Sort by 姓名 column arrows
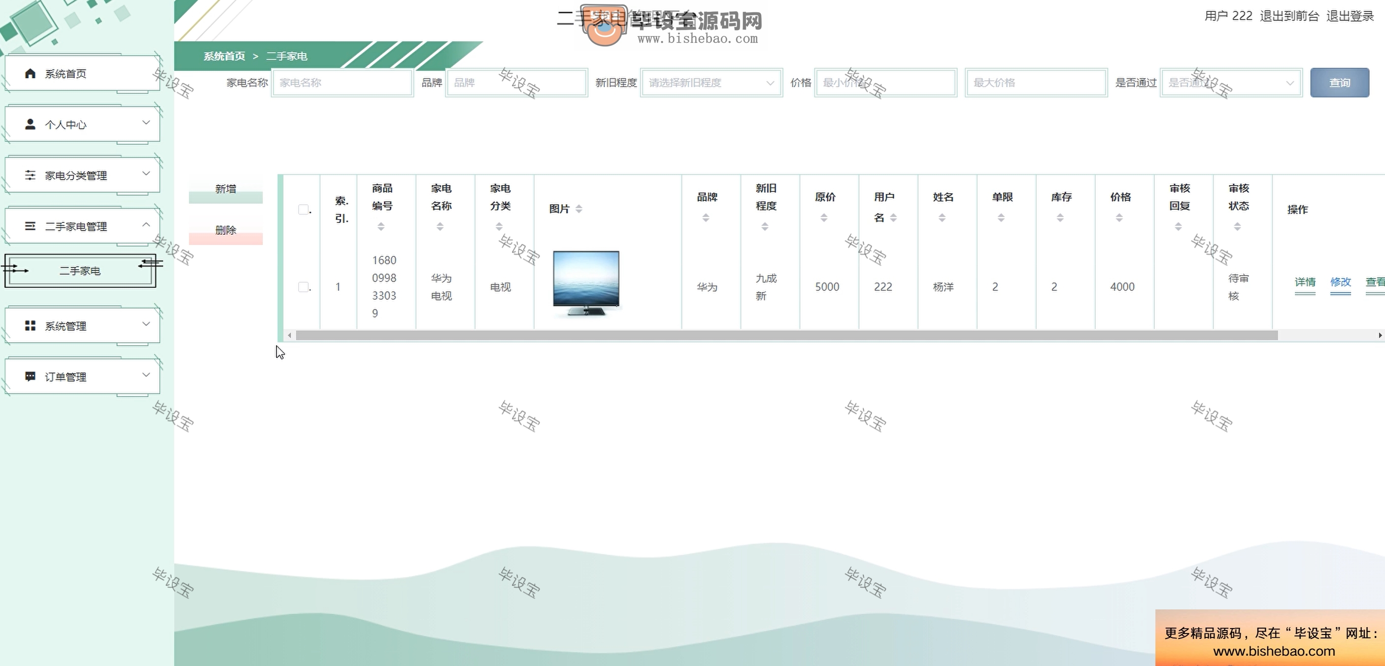The image size is (1385, 666). [x=942, y=218]
